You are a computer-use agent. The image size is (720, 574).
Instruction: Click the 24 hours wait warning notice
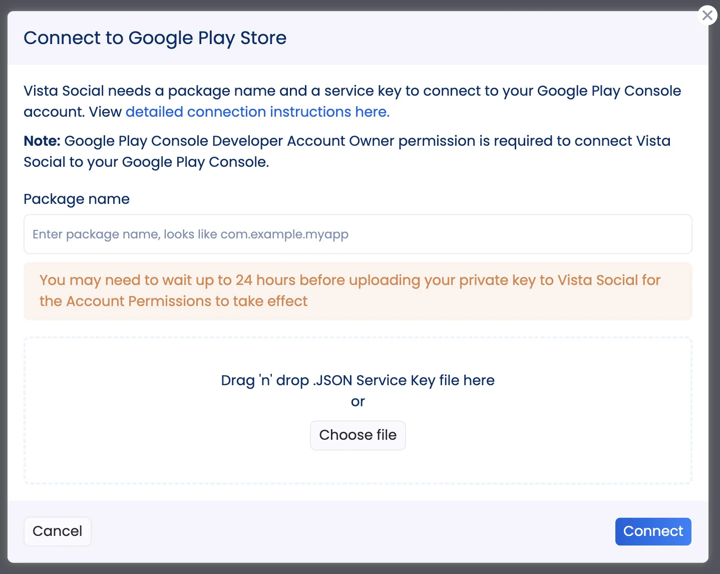tap(358, 291)
